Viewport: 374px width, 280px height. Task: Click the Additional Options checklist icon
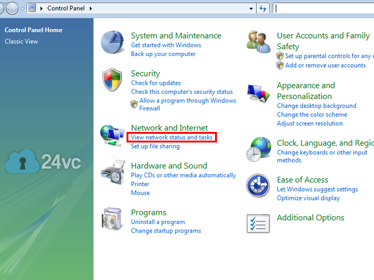258,223
